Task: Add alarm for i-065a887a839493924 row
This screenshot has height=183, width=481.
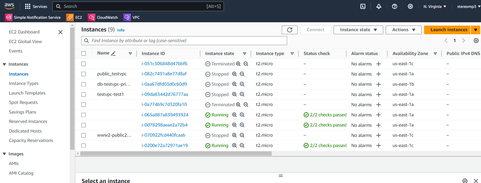Action: pyautogui.click(x=378, y=115)
